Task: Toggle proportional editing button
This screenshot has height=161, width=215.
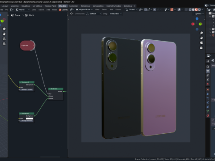Action: tap(155, 9)
